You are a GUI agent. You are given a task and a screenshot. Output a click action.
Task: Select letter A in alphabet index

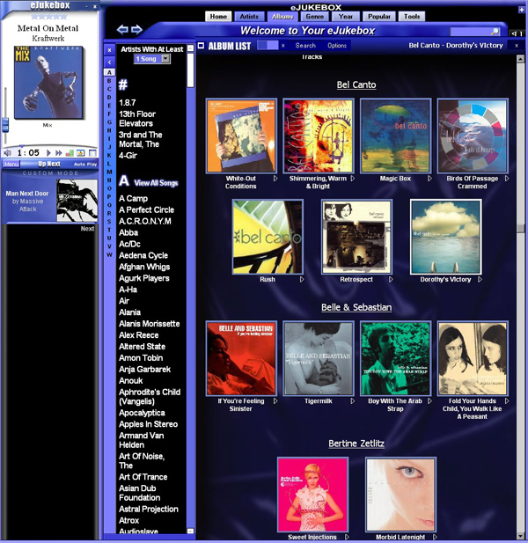(109, 72)
